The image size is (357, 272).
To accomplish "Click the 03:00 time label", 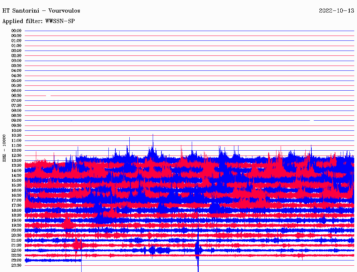I will pos(16,61).
